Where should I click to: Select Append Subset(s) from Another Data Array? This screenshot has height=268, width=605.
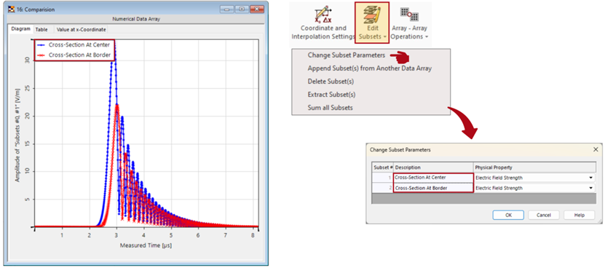(x=369, y=68)
